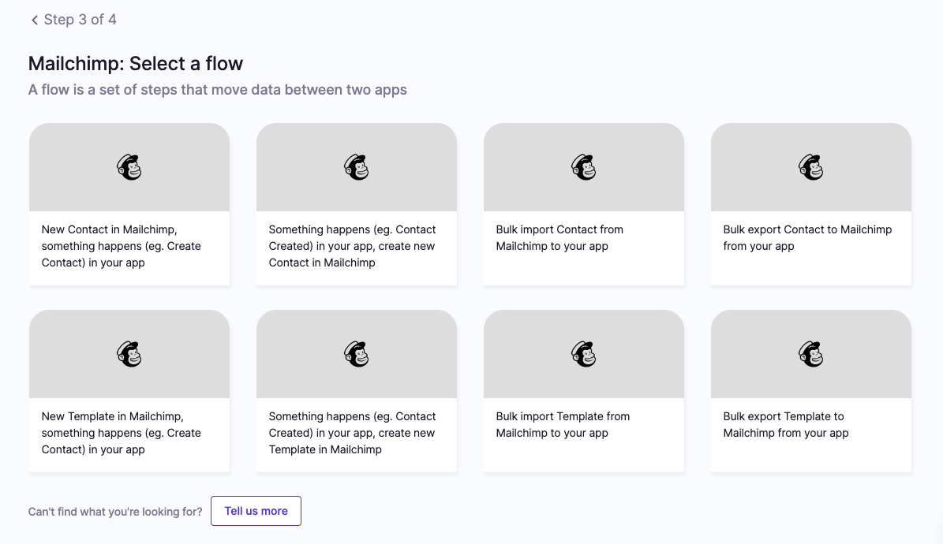Select 'New Contact in Mailchimp' flow text
This screenshot has height=544, width=943.
[122, 247]
